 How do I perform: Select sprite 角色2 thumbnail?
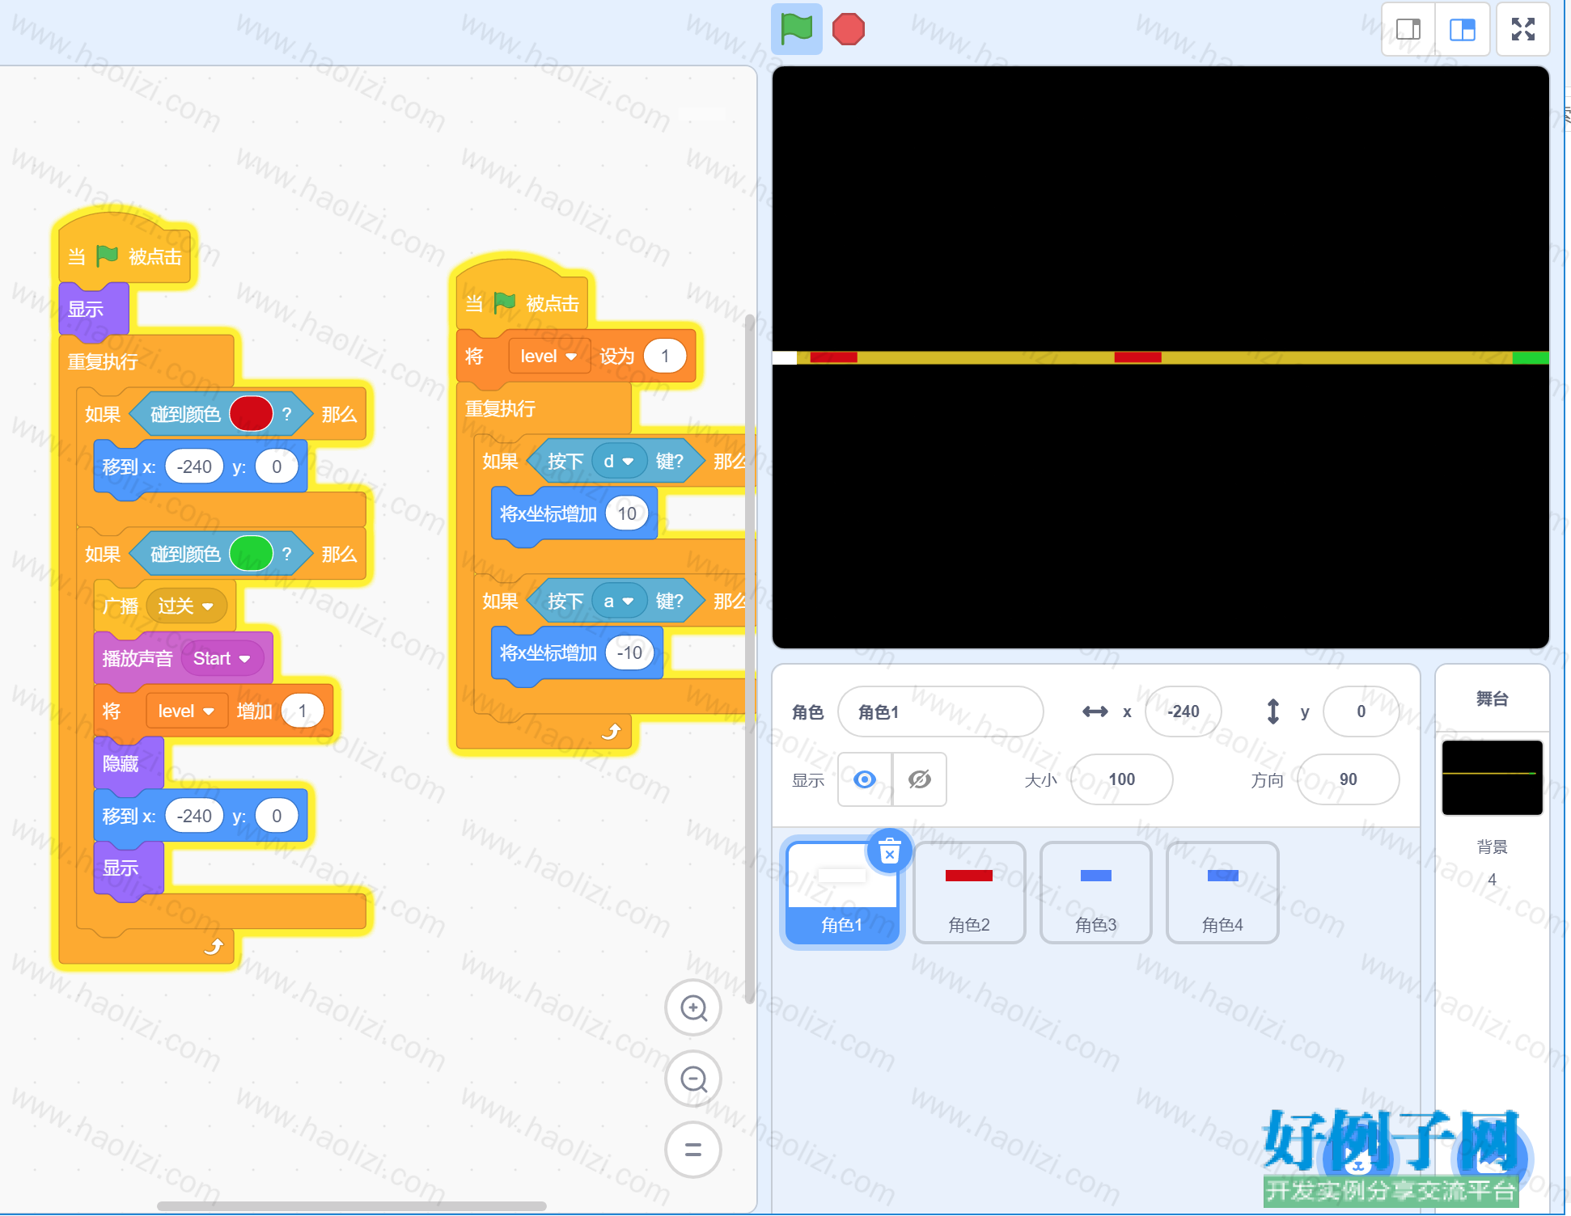click(x=969, y=892)
